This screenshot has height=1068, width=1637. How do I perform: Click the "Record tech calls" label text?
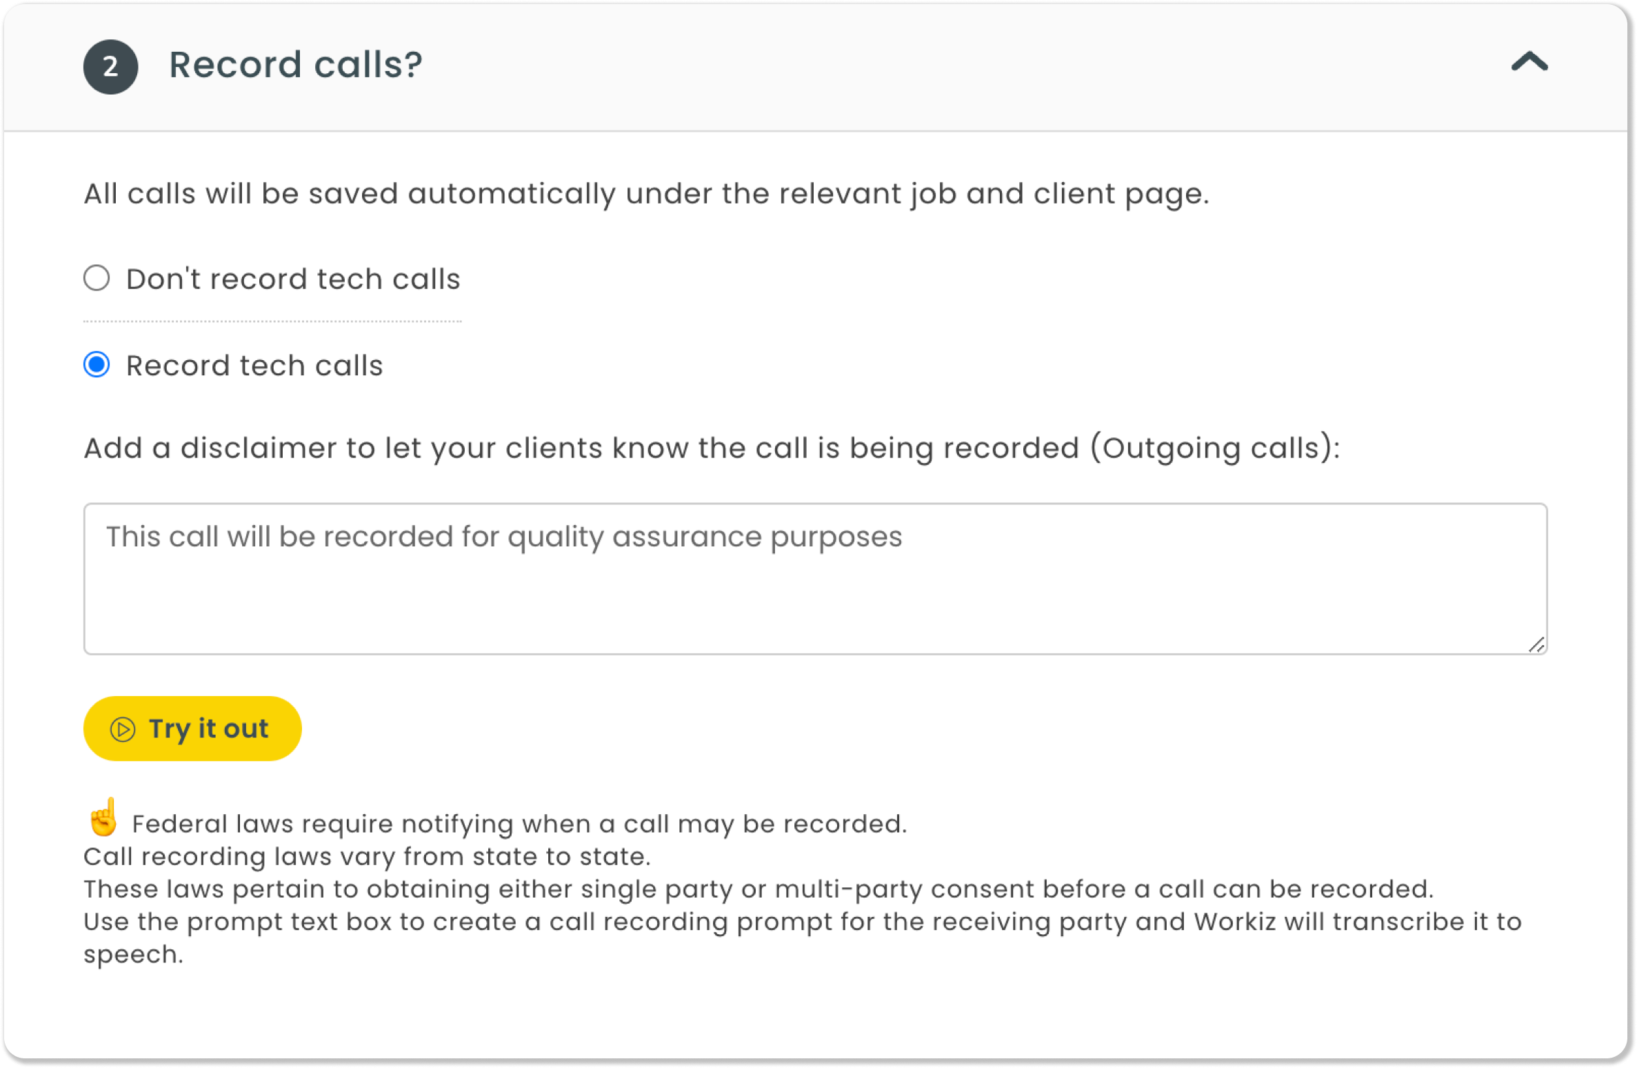(x=254, y=365)
